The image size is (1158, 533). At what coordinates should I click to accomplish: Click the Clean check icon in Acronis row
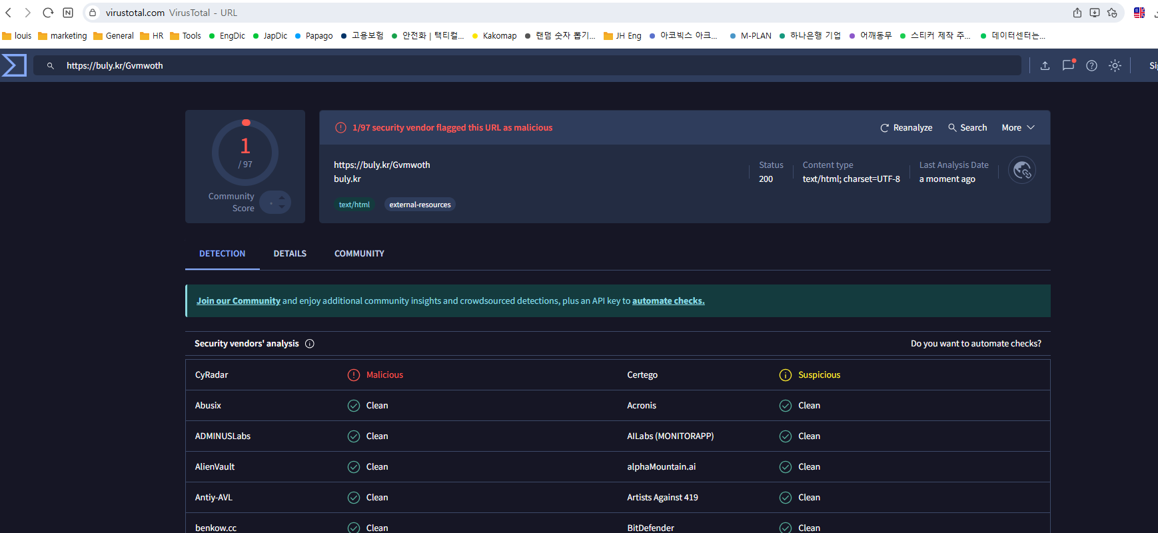click(786, 406)
